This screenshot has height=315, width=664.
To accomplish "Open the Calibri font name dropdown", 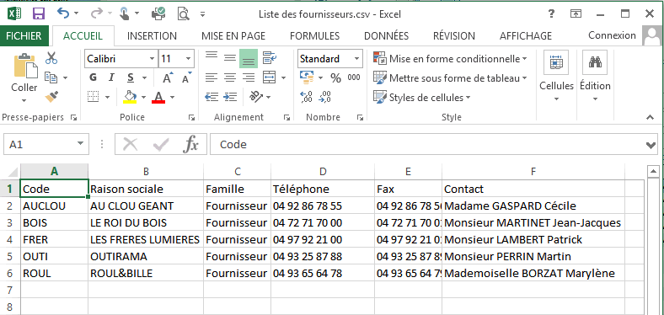I will [x=152, y=59].
